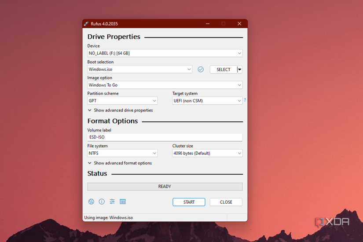Screen dimensions: 363x242
Task: Click the SELECT button
Action: click(224, 70)
